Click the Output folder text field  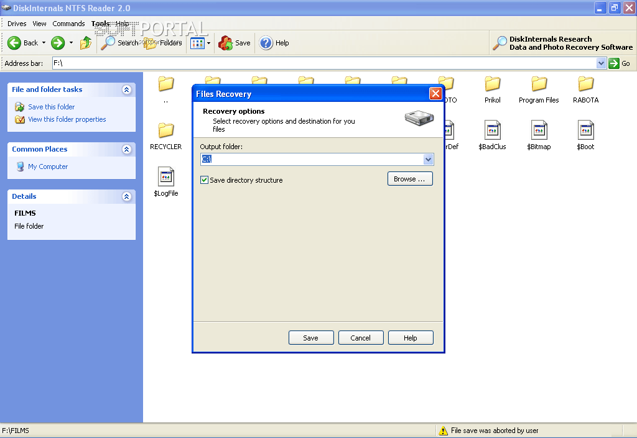[312, 159]
